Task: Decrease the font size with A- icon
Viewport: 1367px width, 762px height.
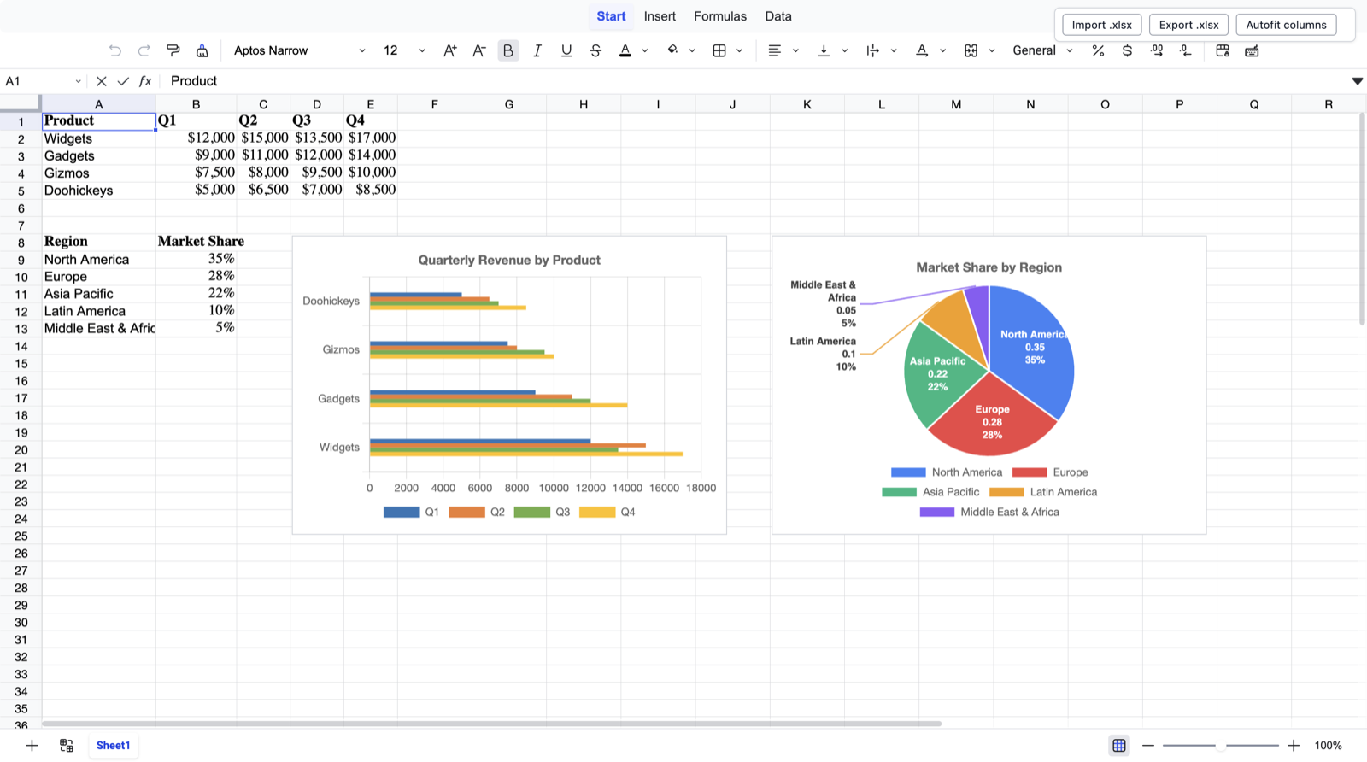Action: point(479,50)
